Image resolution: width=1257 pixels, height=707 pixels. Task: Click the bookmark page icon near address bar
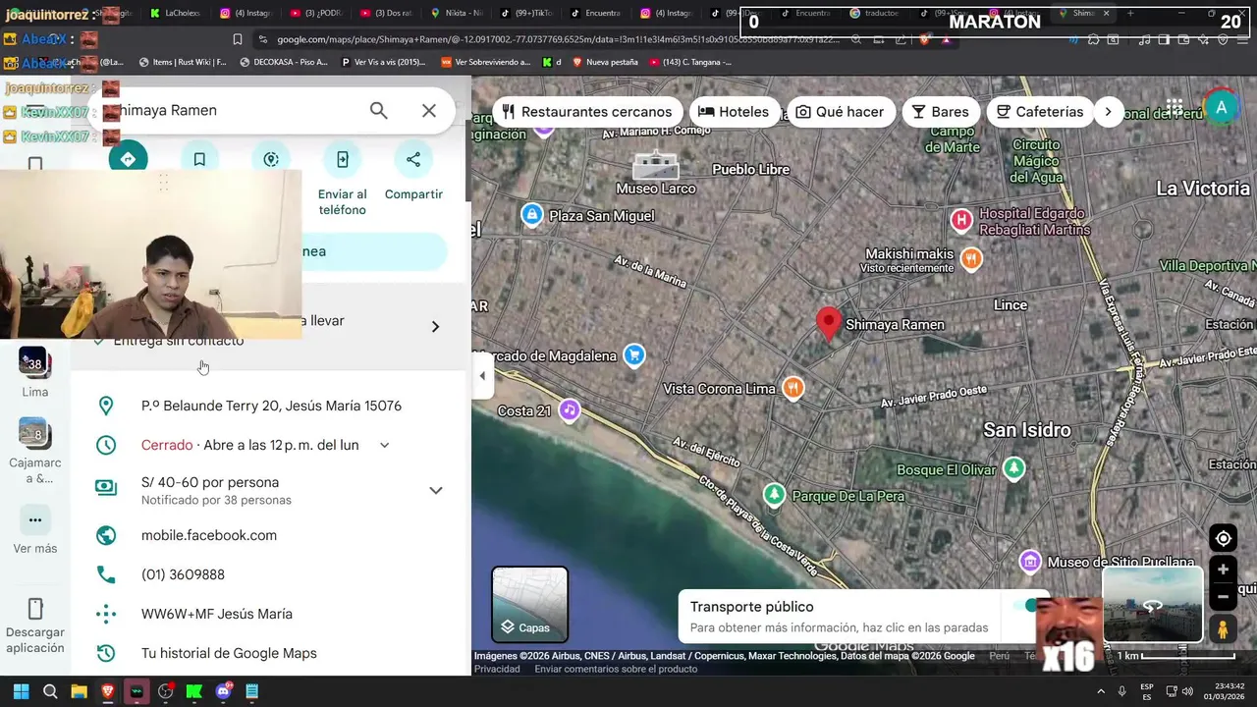pyautogui.click(x=237, y=39)
